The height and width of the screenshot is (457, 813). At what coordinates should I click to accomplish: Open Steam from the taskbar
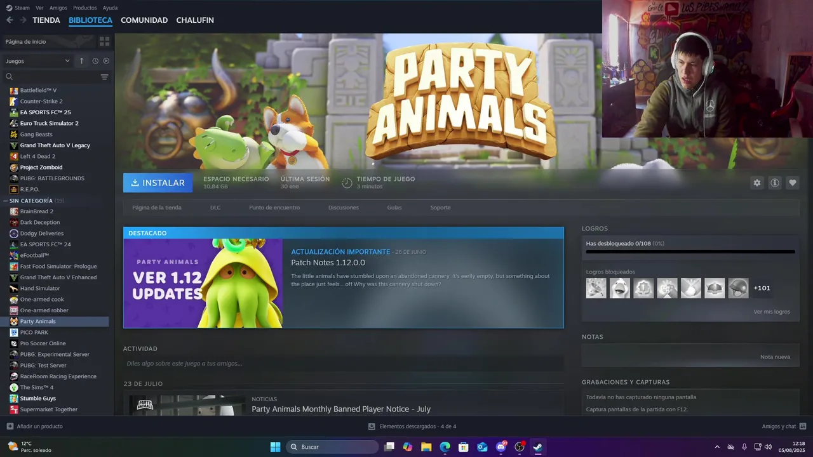538,447
